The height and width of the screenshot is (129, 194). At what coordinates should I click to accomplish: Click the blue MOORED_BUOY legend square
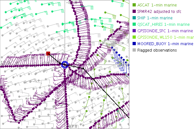pyautogui.click(x=134, y=44)
